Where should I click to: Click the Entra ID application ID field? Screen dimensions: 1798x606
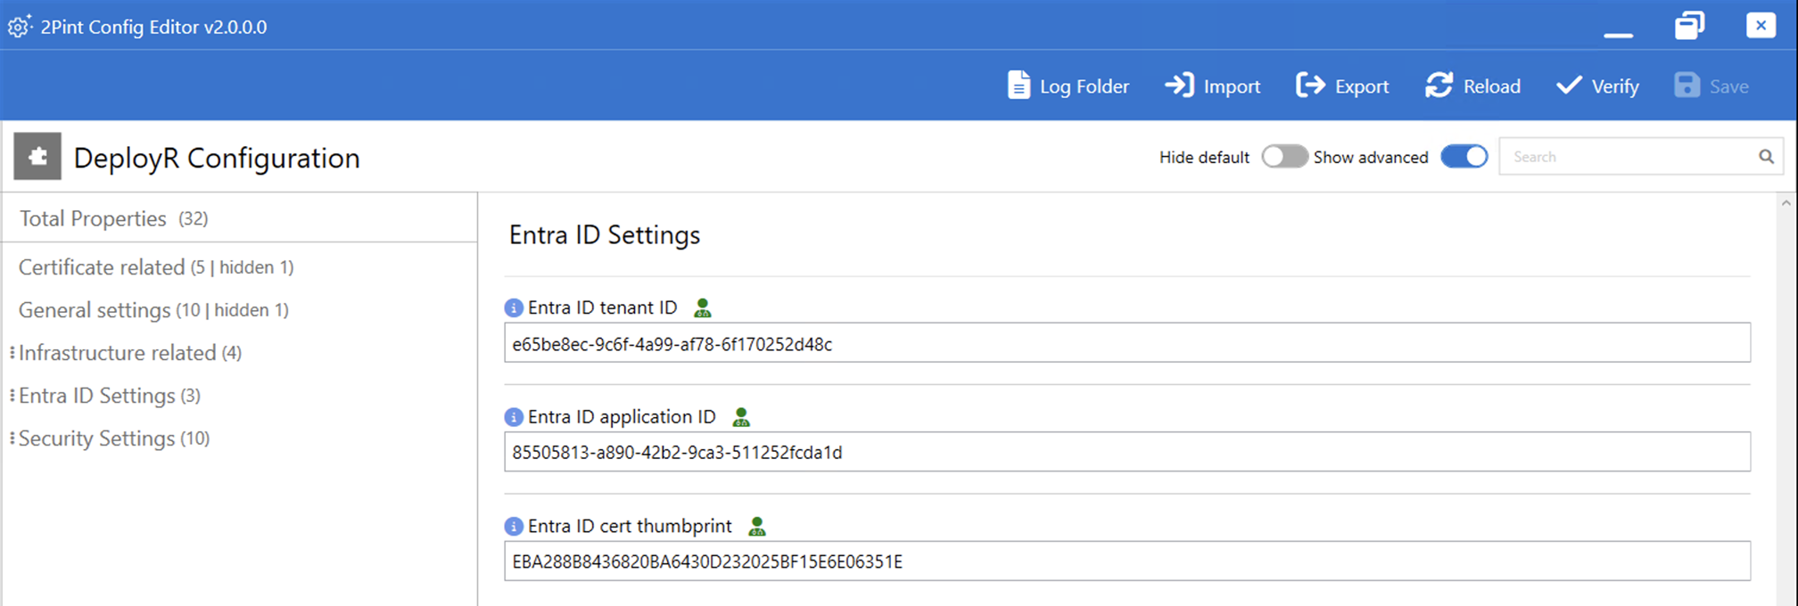[1126, 453]
